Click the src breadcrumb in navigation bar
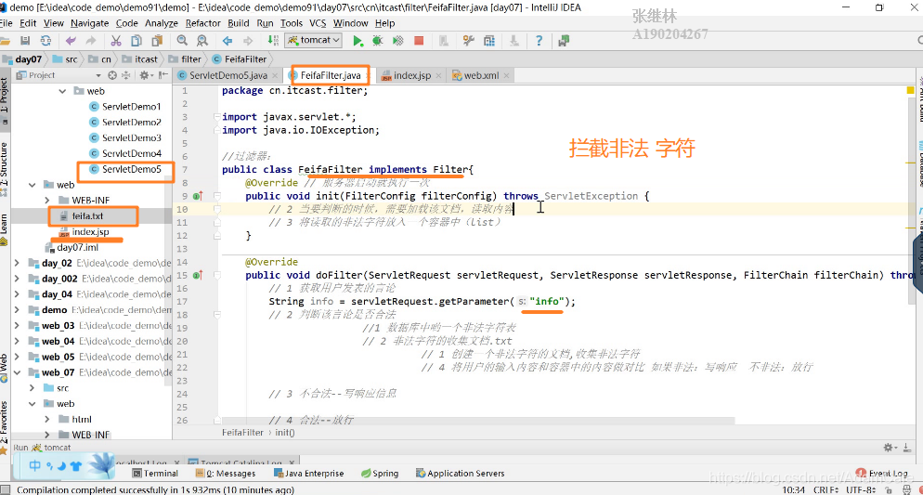The image size is (923, 495). [x=65, y=59]
